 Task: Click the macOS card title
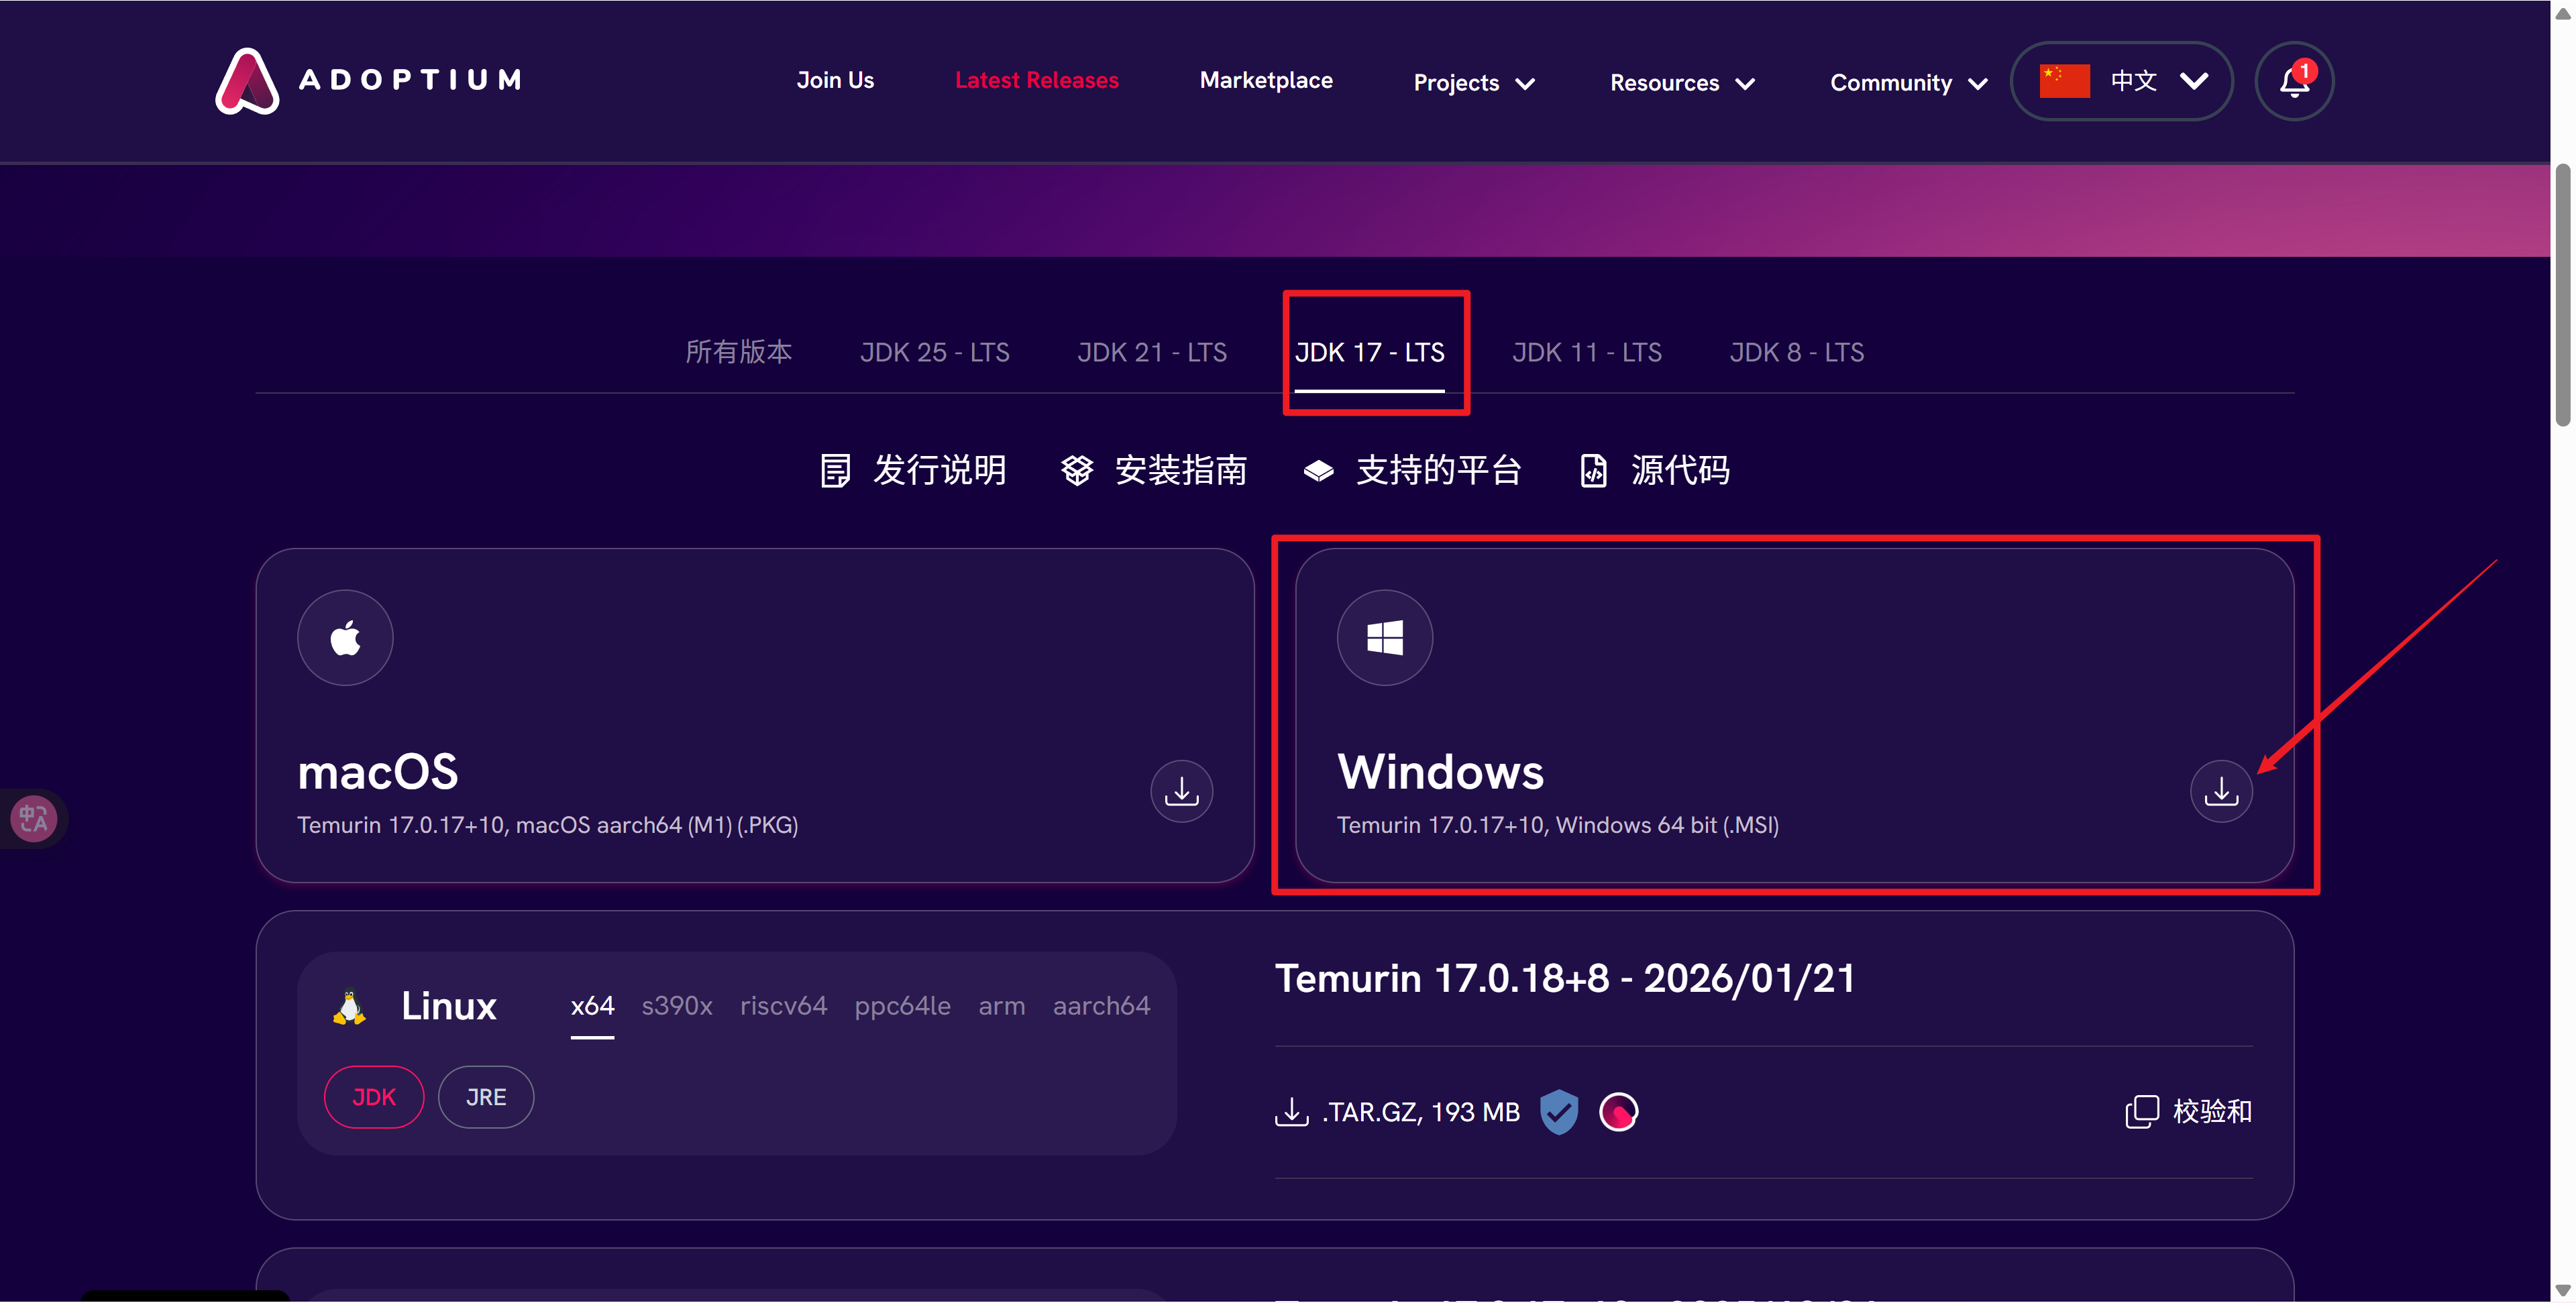[378, 772]
